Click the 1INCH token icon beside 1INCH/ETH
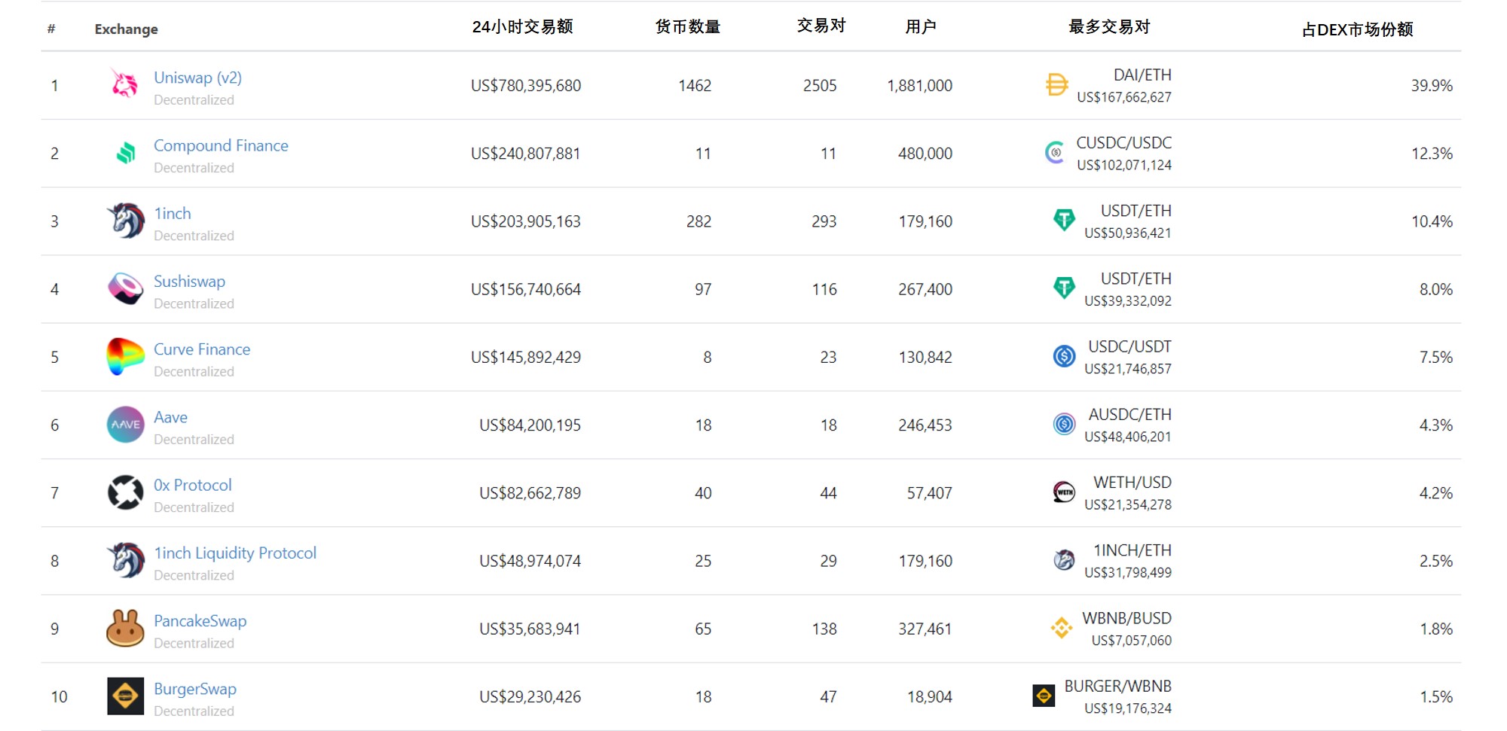1507x731 pixels. click(1064, 560)
